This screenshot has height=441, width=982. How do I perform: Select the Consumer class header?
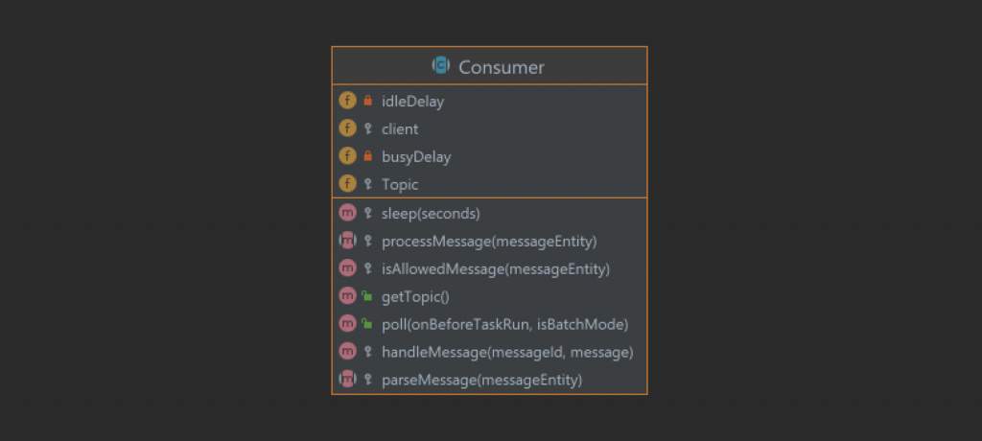click(x=489, y=66)
